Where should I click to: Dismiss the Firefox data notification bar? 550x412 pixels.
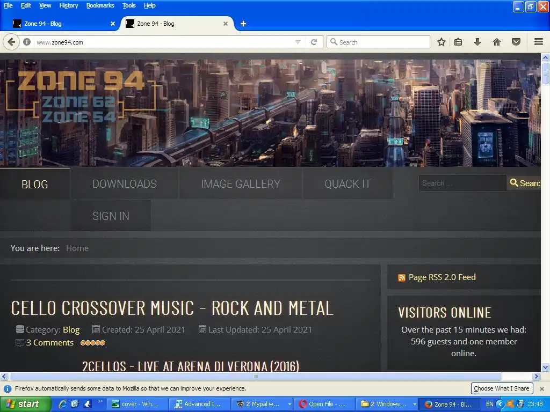pyautogui.click(x=542, y=389)
